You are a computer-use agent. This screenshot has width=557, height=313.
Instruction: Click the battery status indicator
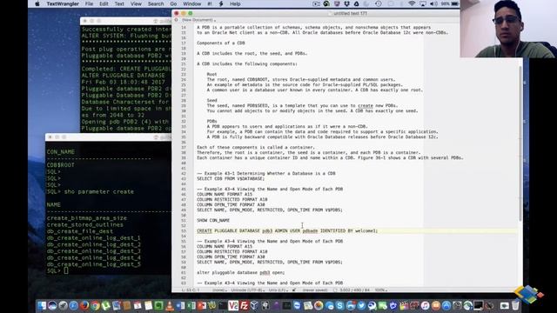point(451,3)
